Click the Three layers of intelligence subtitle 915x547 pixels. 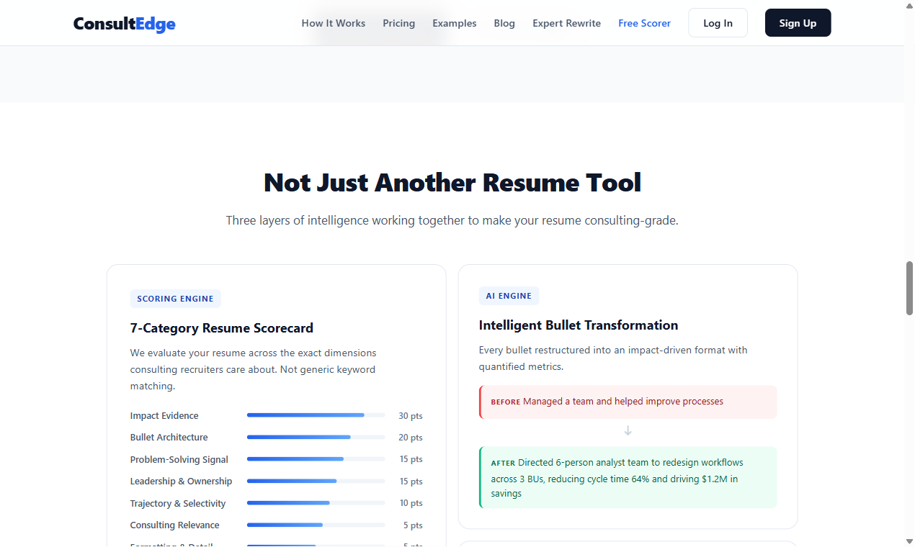(452, 220)
